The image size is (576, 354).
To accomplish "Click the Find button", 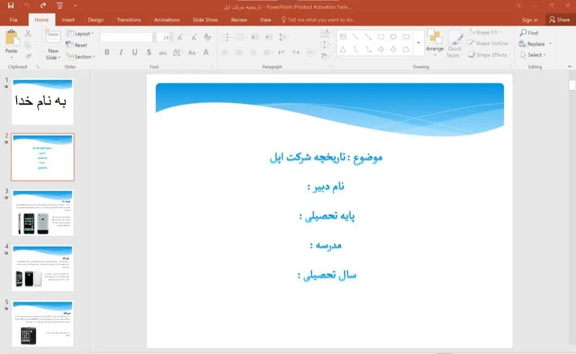I will click(529, 33).
